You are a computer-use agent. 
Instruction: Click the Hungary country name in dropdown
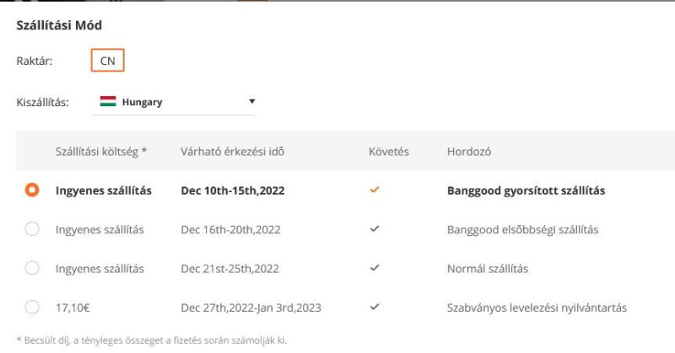[142, 102]
